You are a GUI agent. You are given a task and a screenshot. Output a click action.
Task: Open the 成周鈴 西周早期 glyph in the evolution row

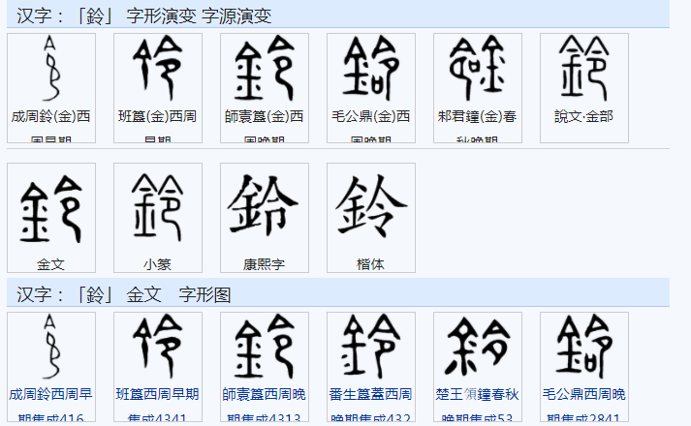point(51,68)
